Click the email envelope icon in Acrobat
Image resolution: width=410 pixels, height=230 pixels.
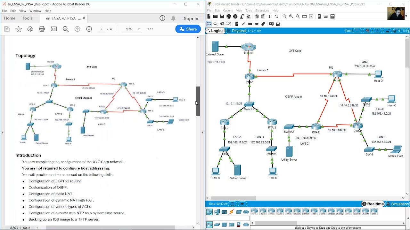click(54, 29)
